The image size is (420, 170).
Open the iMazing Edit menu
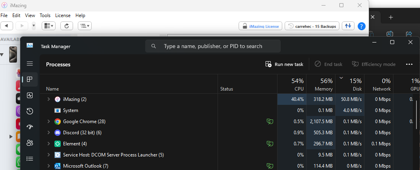pos(16,15)
